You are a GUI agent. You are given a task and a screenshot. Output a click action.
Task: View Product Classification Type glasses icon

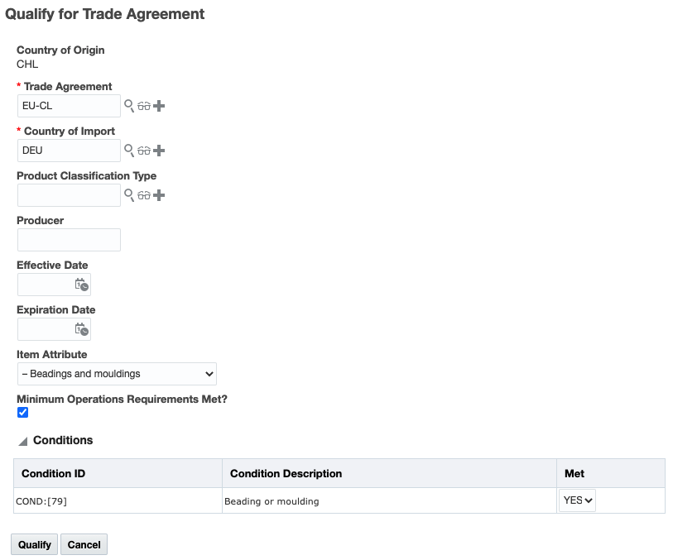144,195
